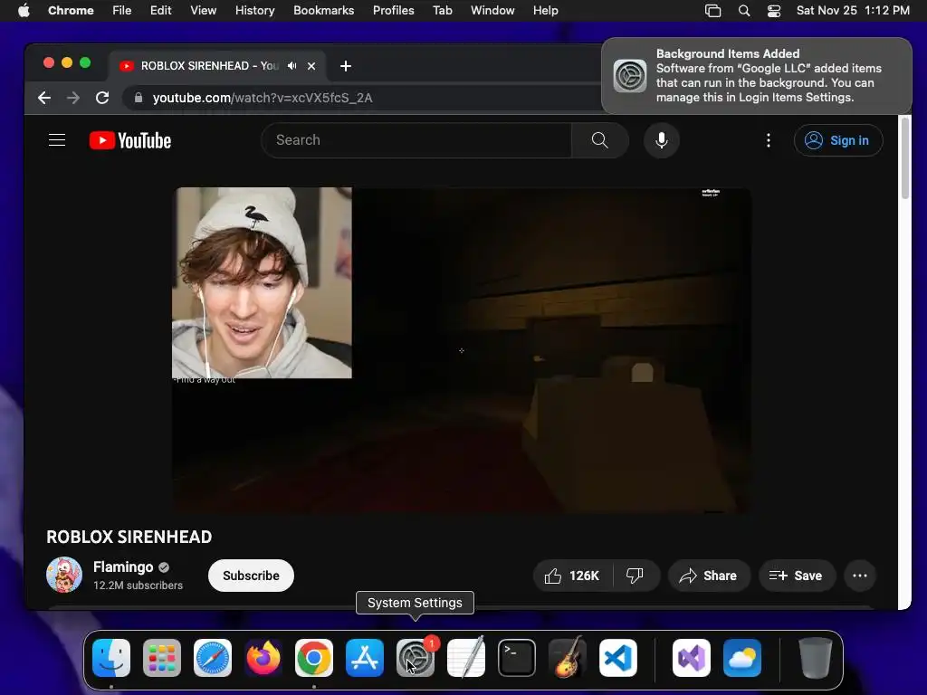Open App Store from the Dock
927x695 pixels.
click(365, 658)
